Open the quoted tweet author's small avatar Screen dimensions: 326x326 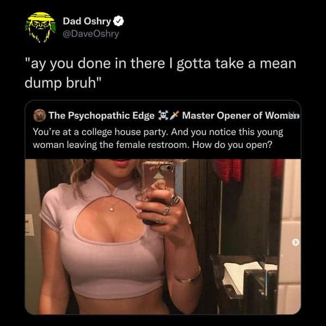(x=40, y=115)
